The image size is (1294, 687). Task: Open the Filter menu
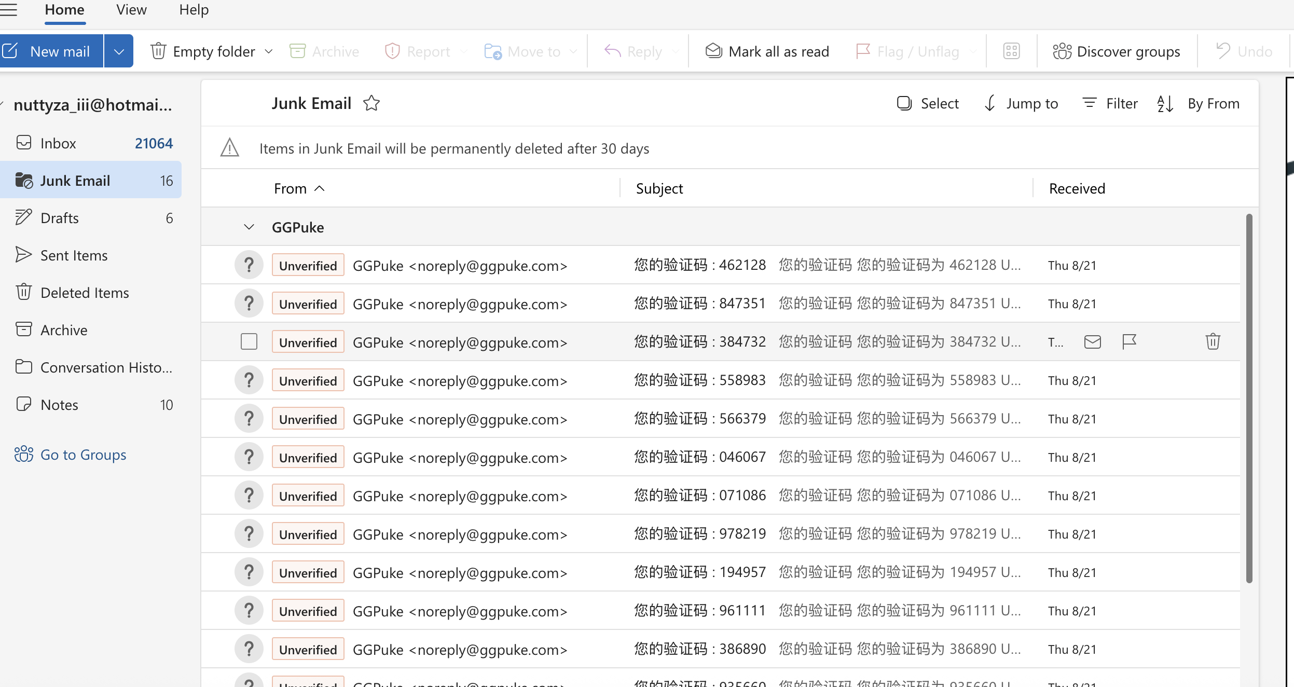[1110, 103]
